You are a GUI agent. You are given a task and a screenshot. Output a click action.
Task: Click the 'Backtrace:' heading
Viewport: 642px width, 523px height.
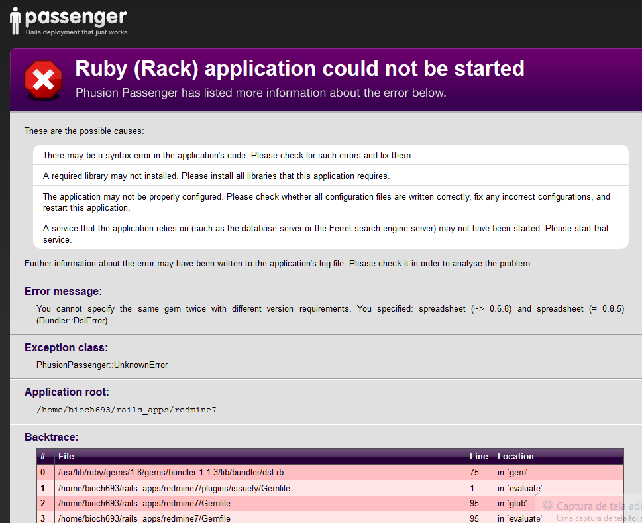[52, 437]
